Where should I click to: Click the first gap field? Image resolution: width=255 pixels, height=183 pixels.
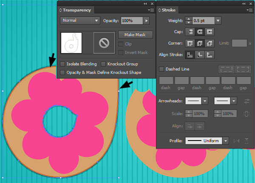coord(181,80)
